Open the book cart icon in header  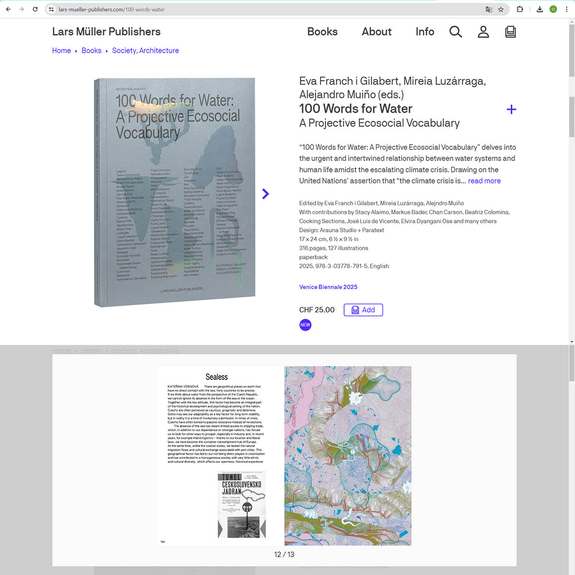pos(510,32)
